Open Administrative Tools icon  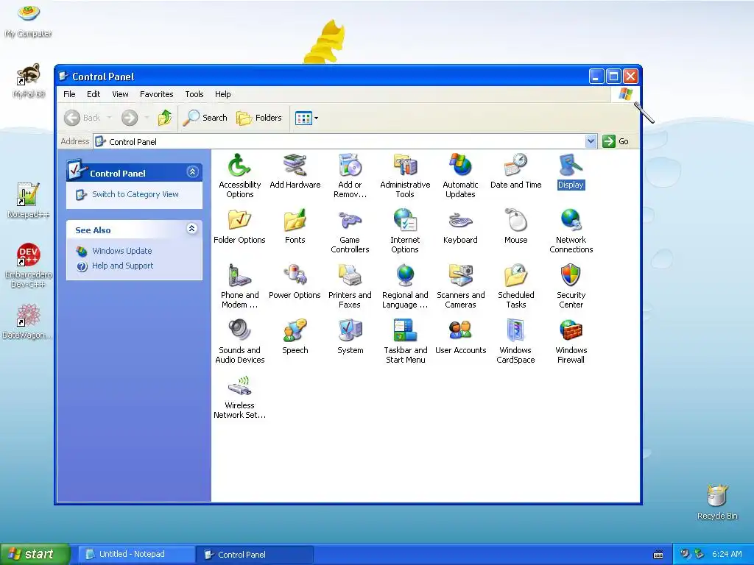click(405, 166)
